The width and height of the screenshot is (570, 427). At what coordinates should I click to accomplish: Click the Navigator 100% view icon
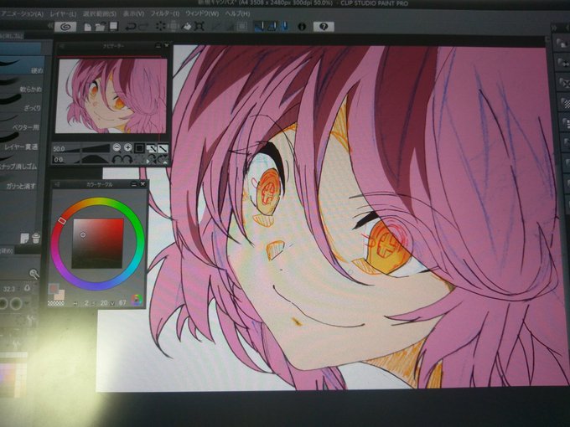point(139,148)
